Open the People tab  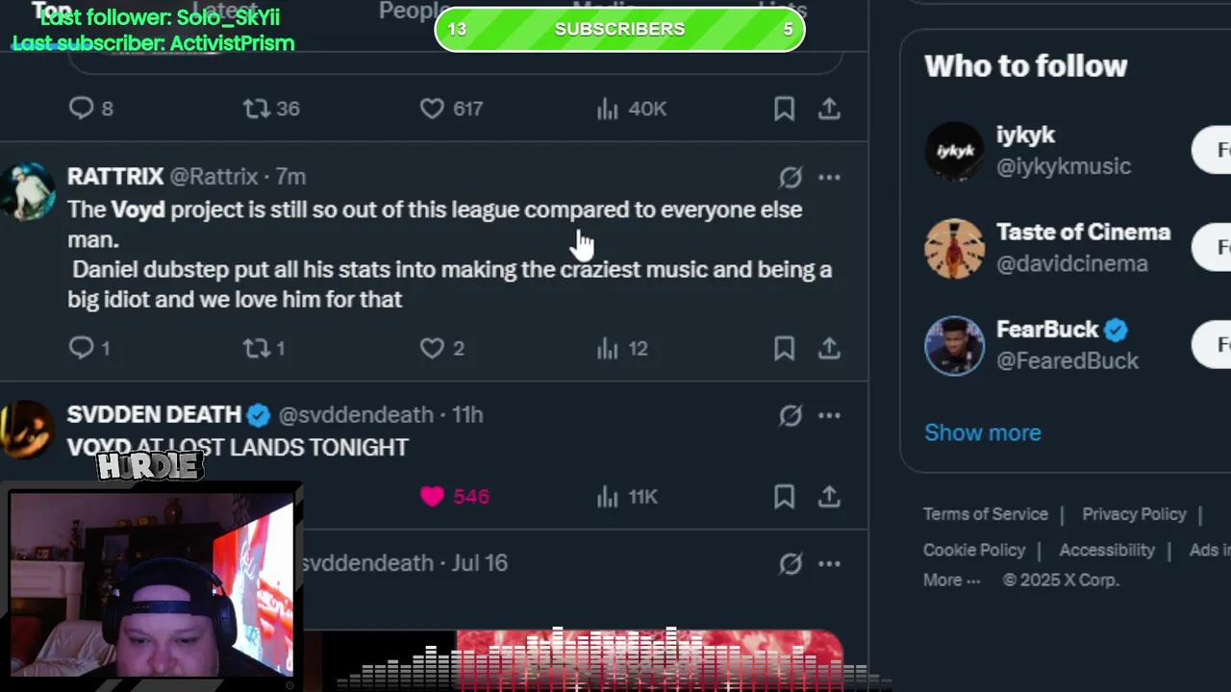pyautogui.click(x=412, y=11)
